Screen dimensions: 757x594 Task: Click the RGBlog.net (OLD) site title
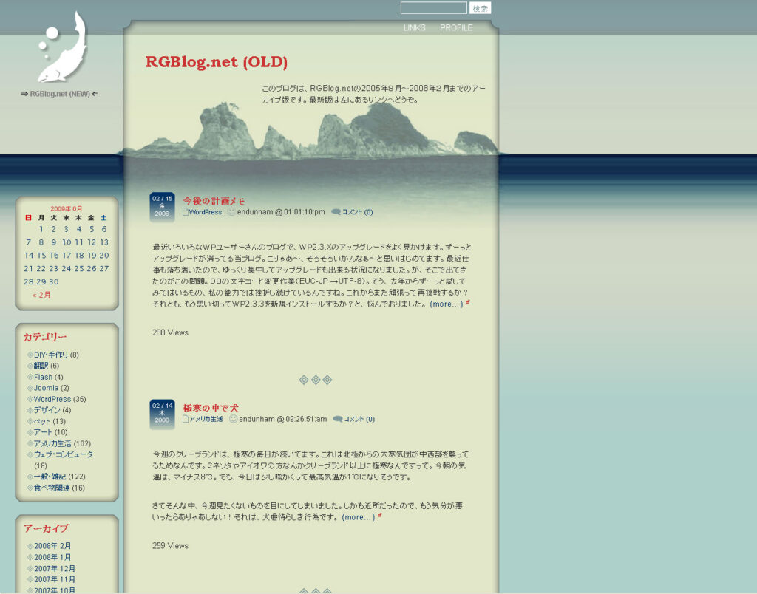tap(217, 62)
